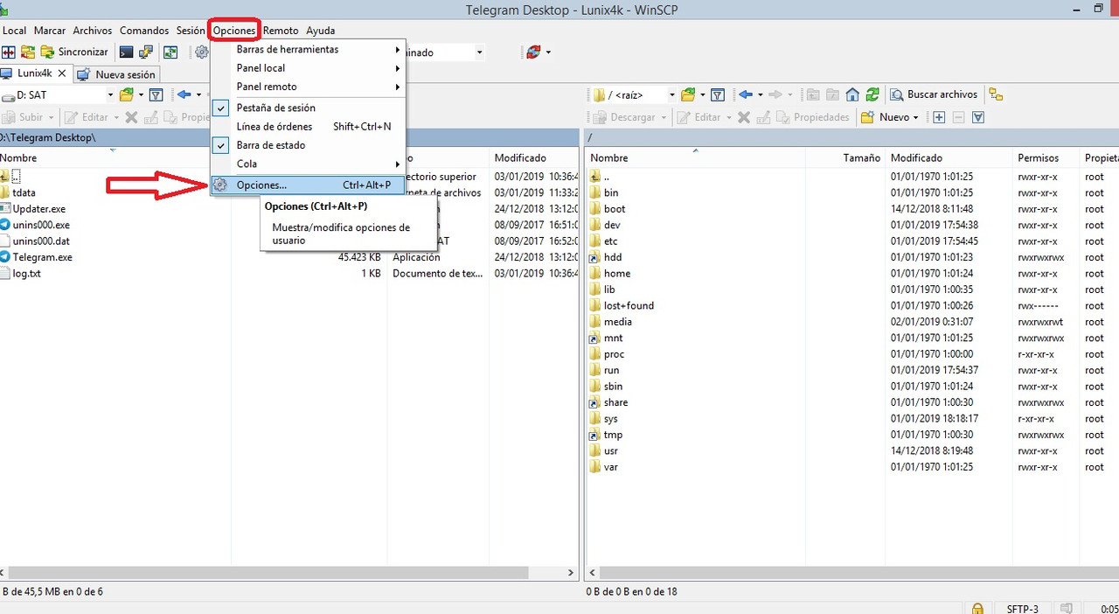Select the etc folder in the remote panel

pyautogui.click(x=611, y=241)
